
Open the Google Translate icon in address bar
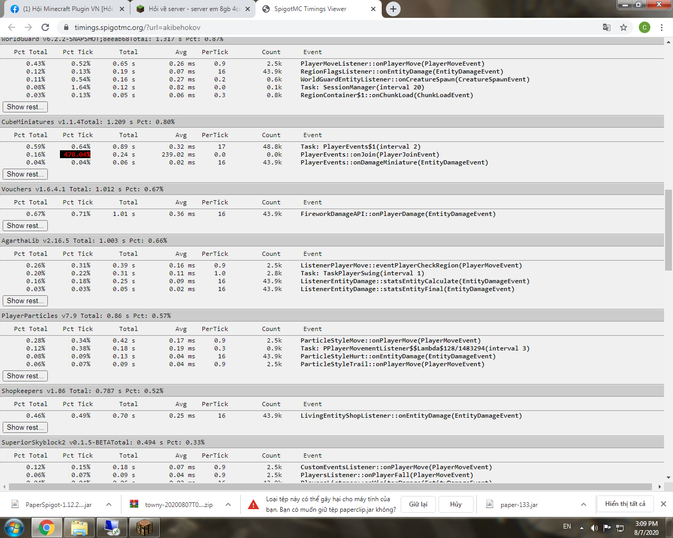pyautogui.click(x=606, y=27)
